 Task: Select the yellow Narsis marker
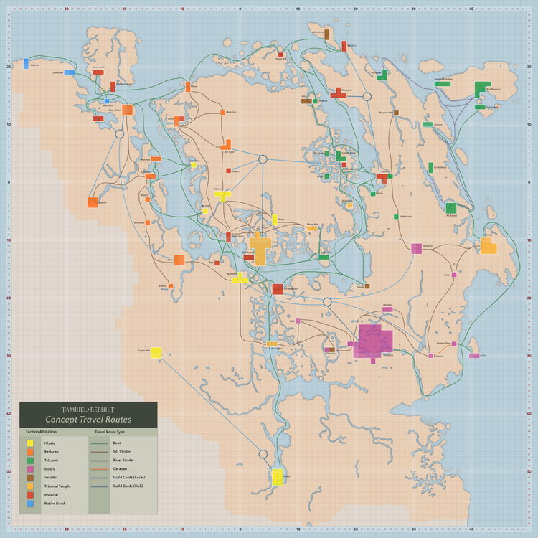coord(278,477)
